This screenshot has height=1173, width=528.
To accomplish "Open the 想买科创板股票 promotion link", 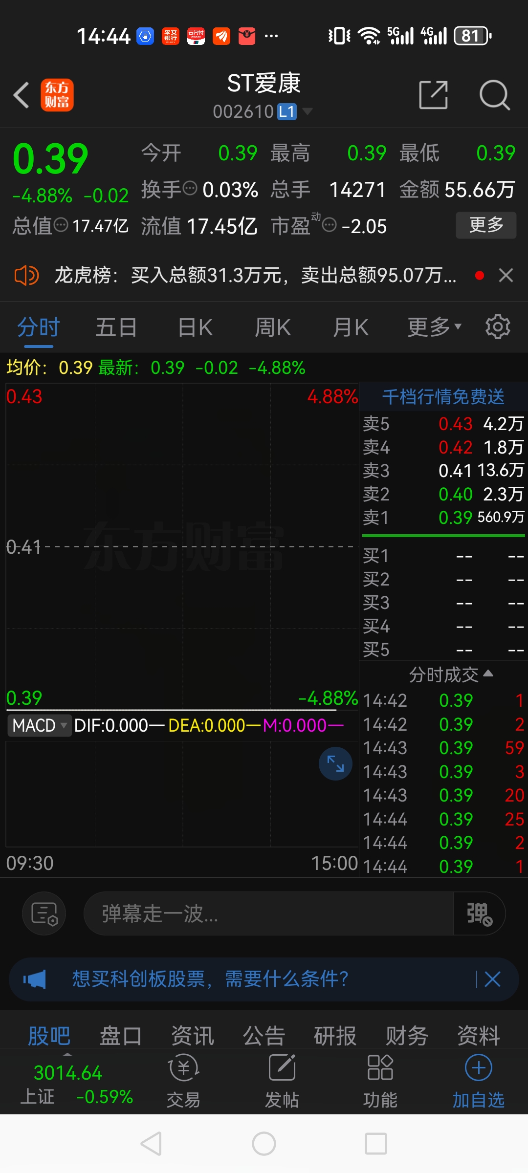I will pyautogui.click(x=210, y=979).
